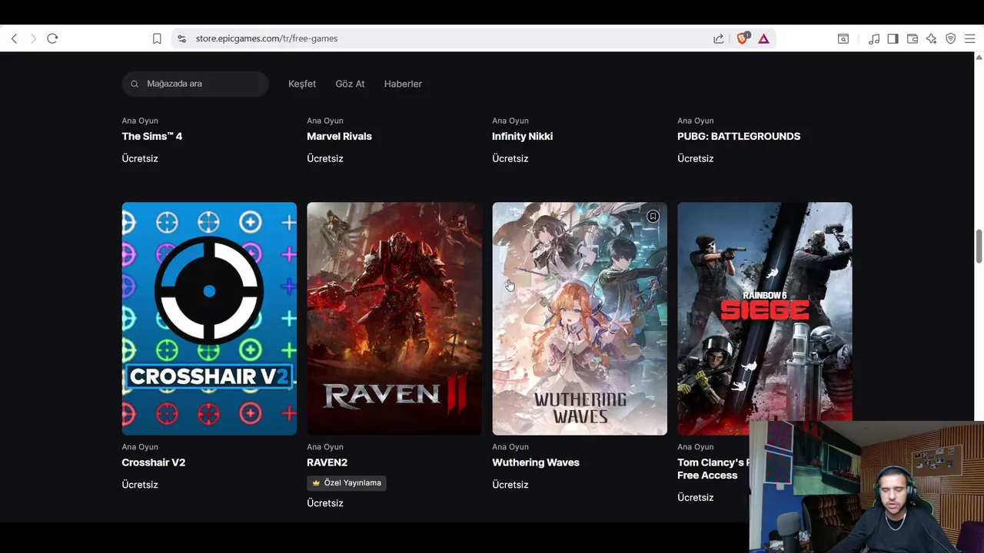The image size is (984, 553).
Task: Open the Brave playlist music note icon
Action: click(874, 38)
